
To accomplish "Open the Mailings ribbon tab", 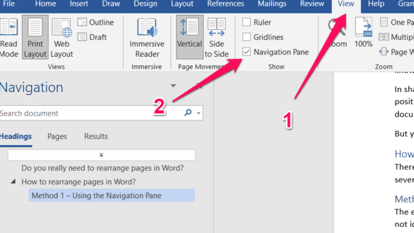I will tap(272, 4).
